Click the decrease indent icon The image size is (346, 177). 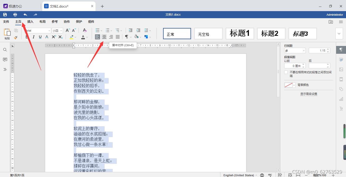[130, 30]
